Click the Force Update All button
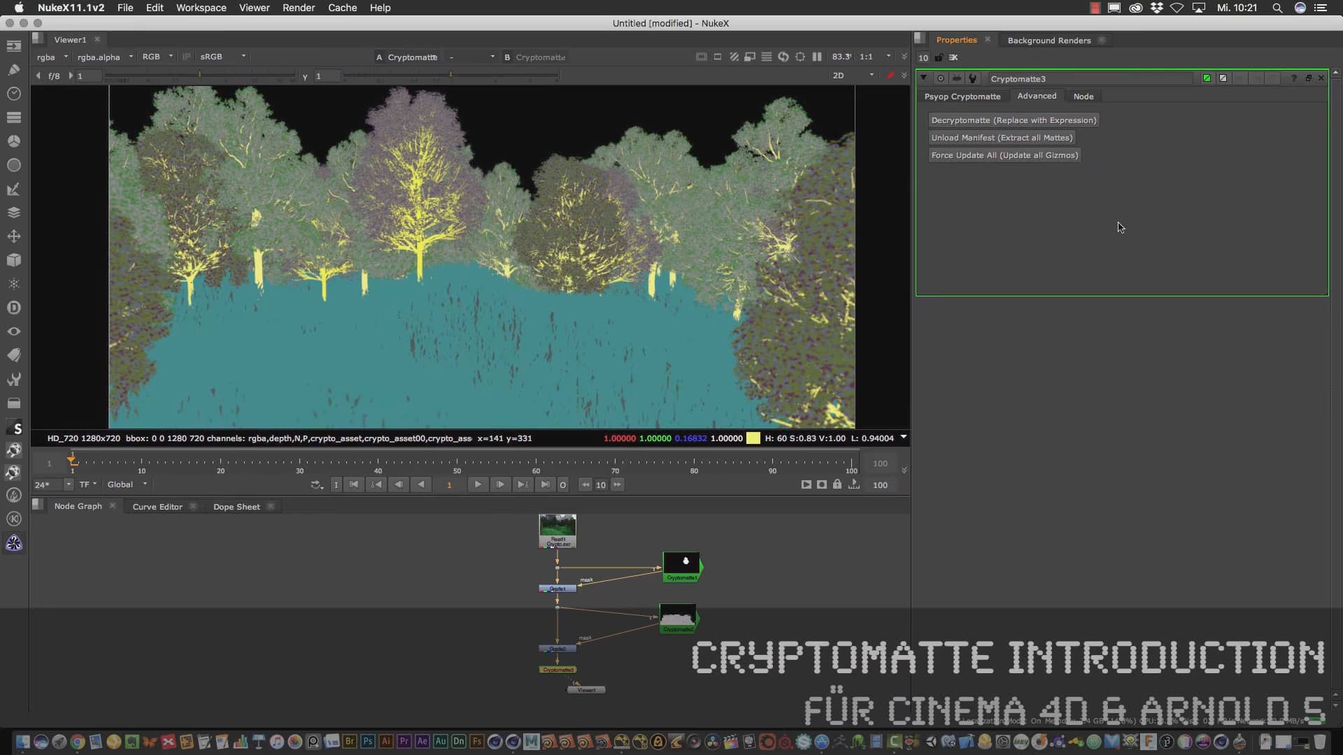The height and width of the screenshot is (755, 1343). click(1004, 155)
